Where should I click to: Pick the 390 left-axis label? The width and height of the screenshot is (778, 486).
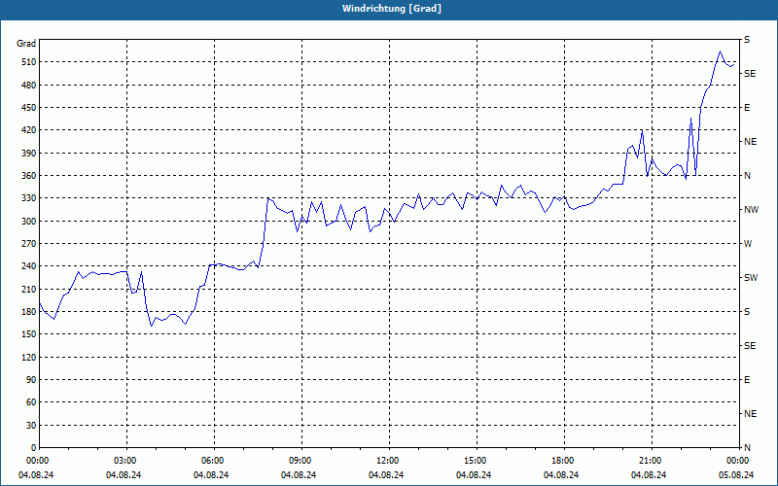(29, 154)
